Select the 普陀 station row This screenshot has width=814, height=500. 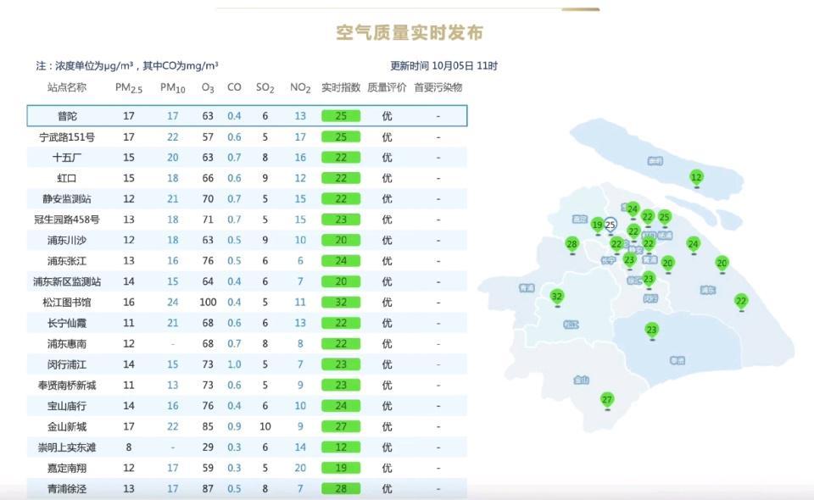(x=247, y=116)
